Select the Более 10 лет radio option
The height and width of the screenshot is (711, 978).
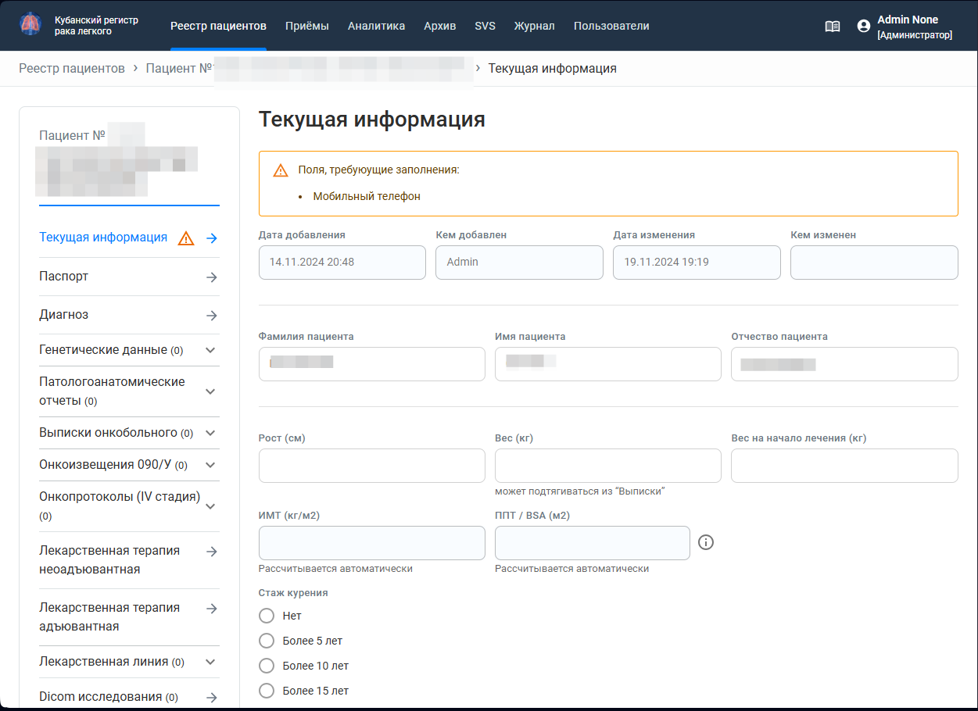(x=267, y=666)
